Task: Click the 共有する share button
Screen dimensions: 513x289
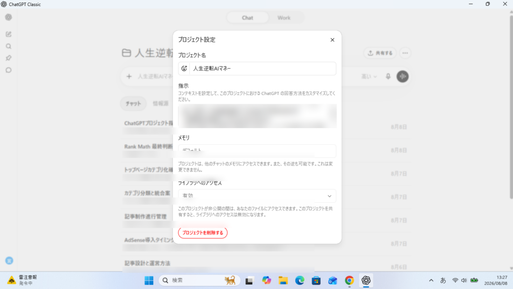Action: click(x=380, y=53)
